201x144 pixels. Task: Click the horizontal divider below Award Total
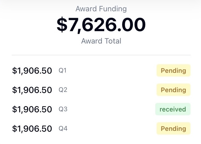(x=101, y=55)
